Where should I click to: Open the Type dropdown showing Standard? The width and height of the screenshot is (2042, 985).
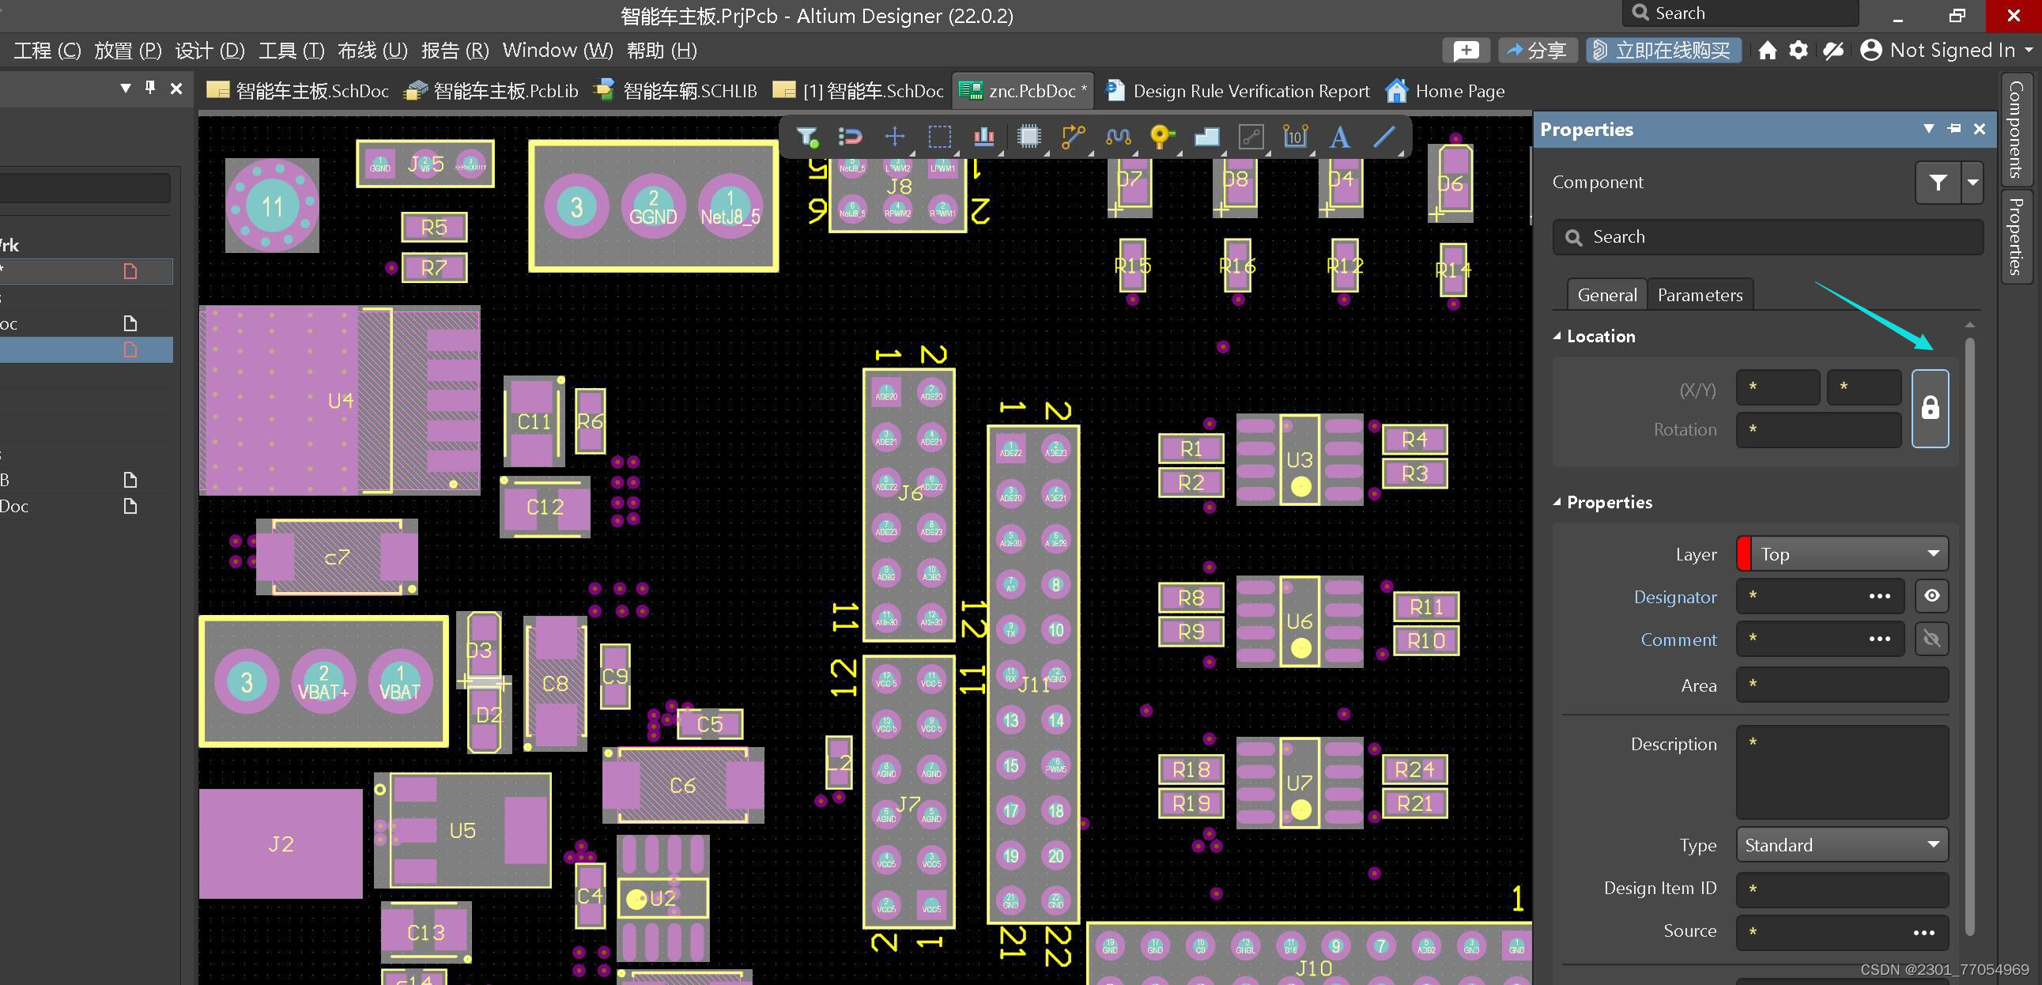click(1841, 845)
